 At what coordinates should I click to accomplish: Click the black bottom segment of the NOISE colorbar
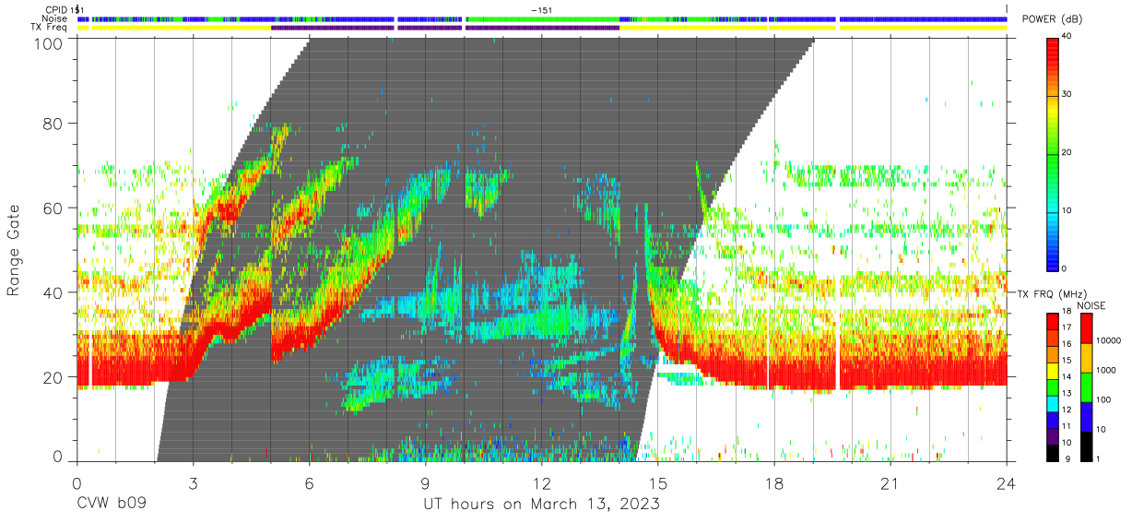pos(1086,445)
